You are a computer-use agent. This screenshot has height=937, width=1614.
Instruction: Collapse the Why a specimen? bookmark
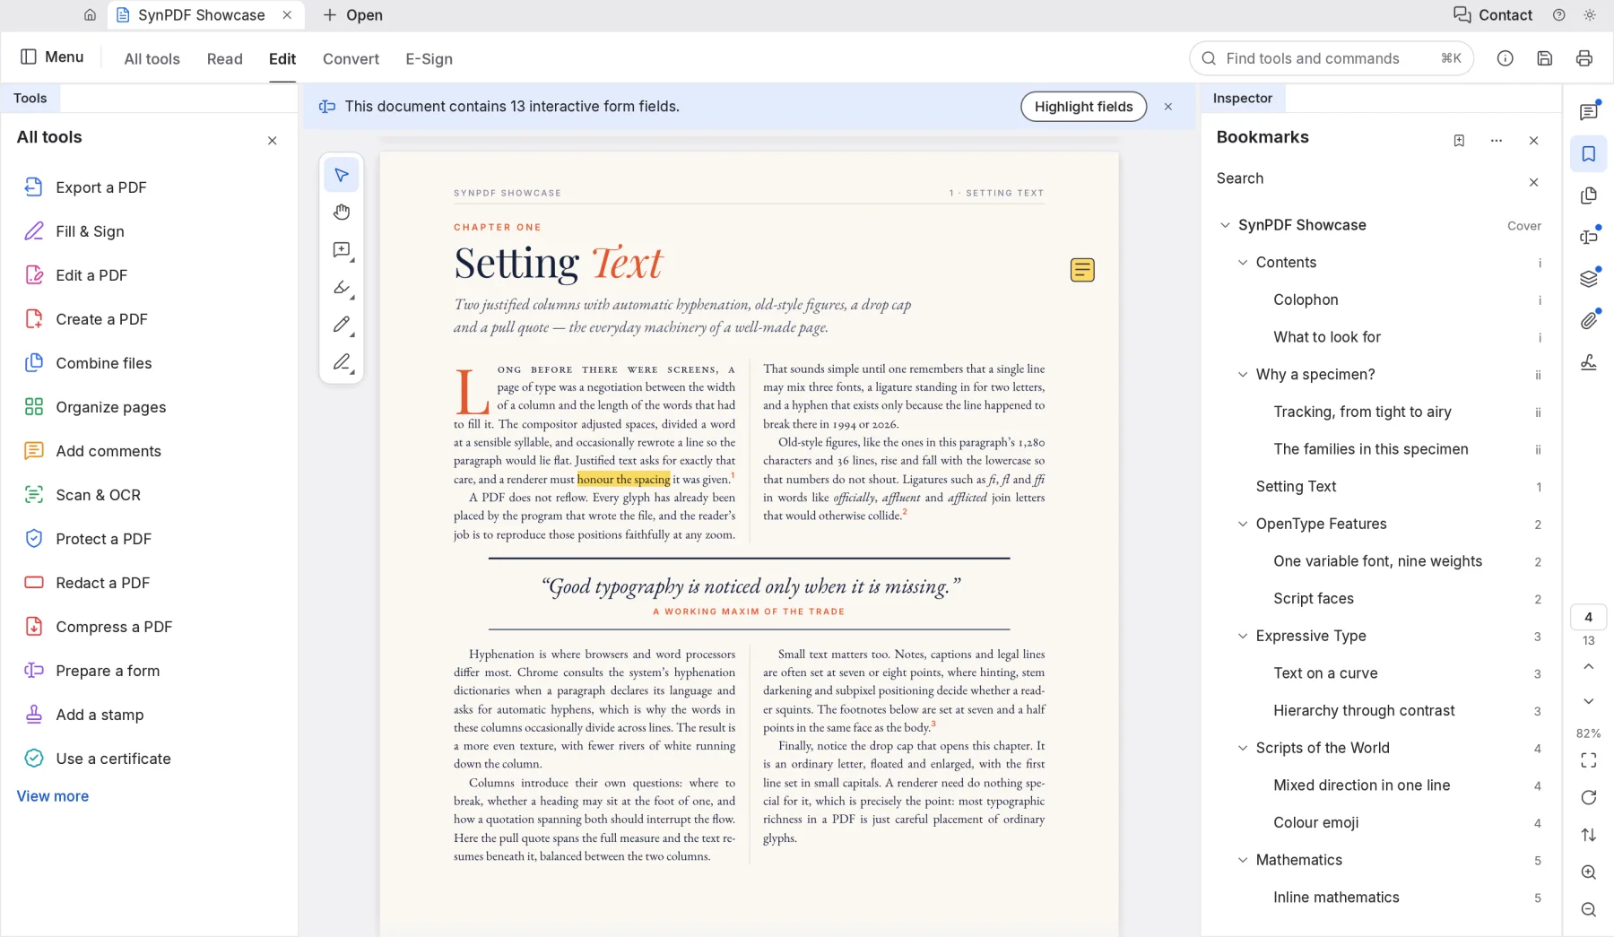(x=1243, y=375)
